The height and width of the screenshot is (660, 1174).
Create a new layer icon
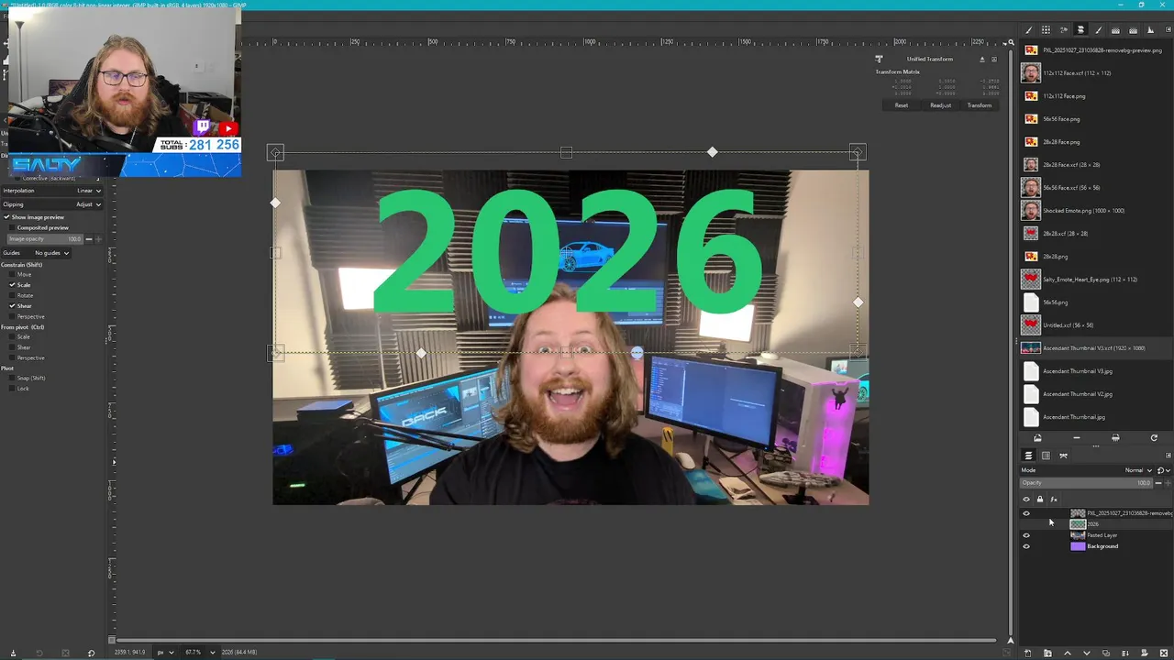(1028, 653)
